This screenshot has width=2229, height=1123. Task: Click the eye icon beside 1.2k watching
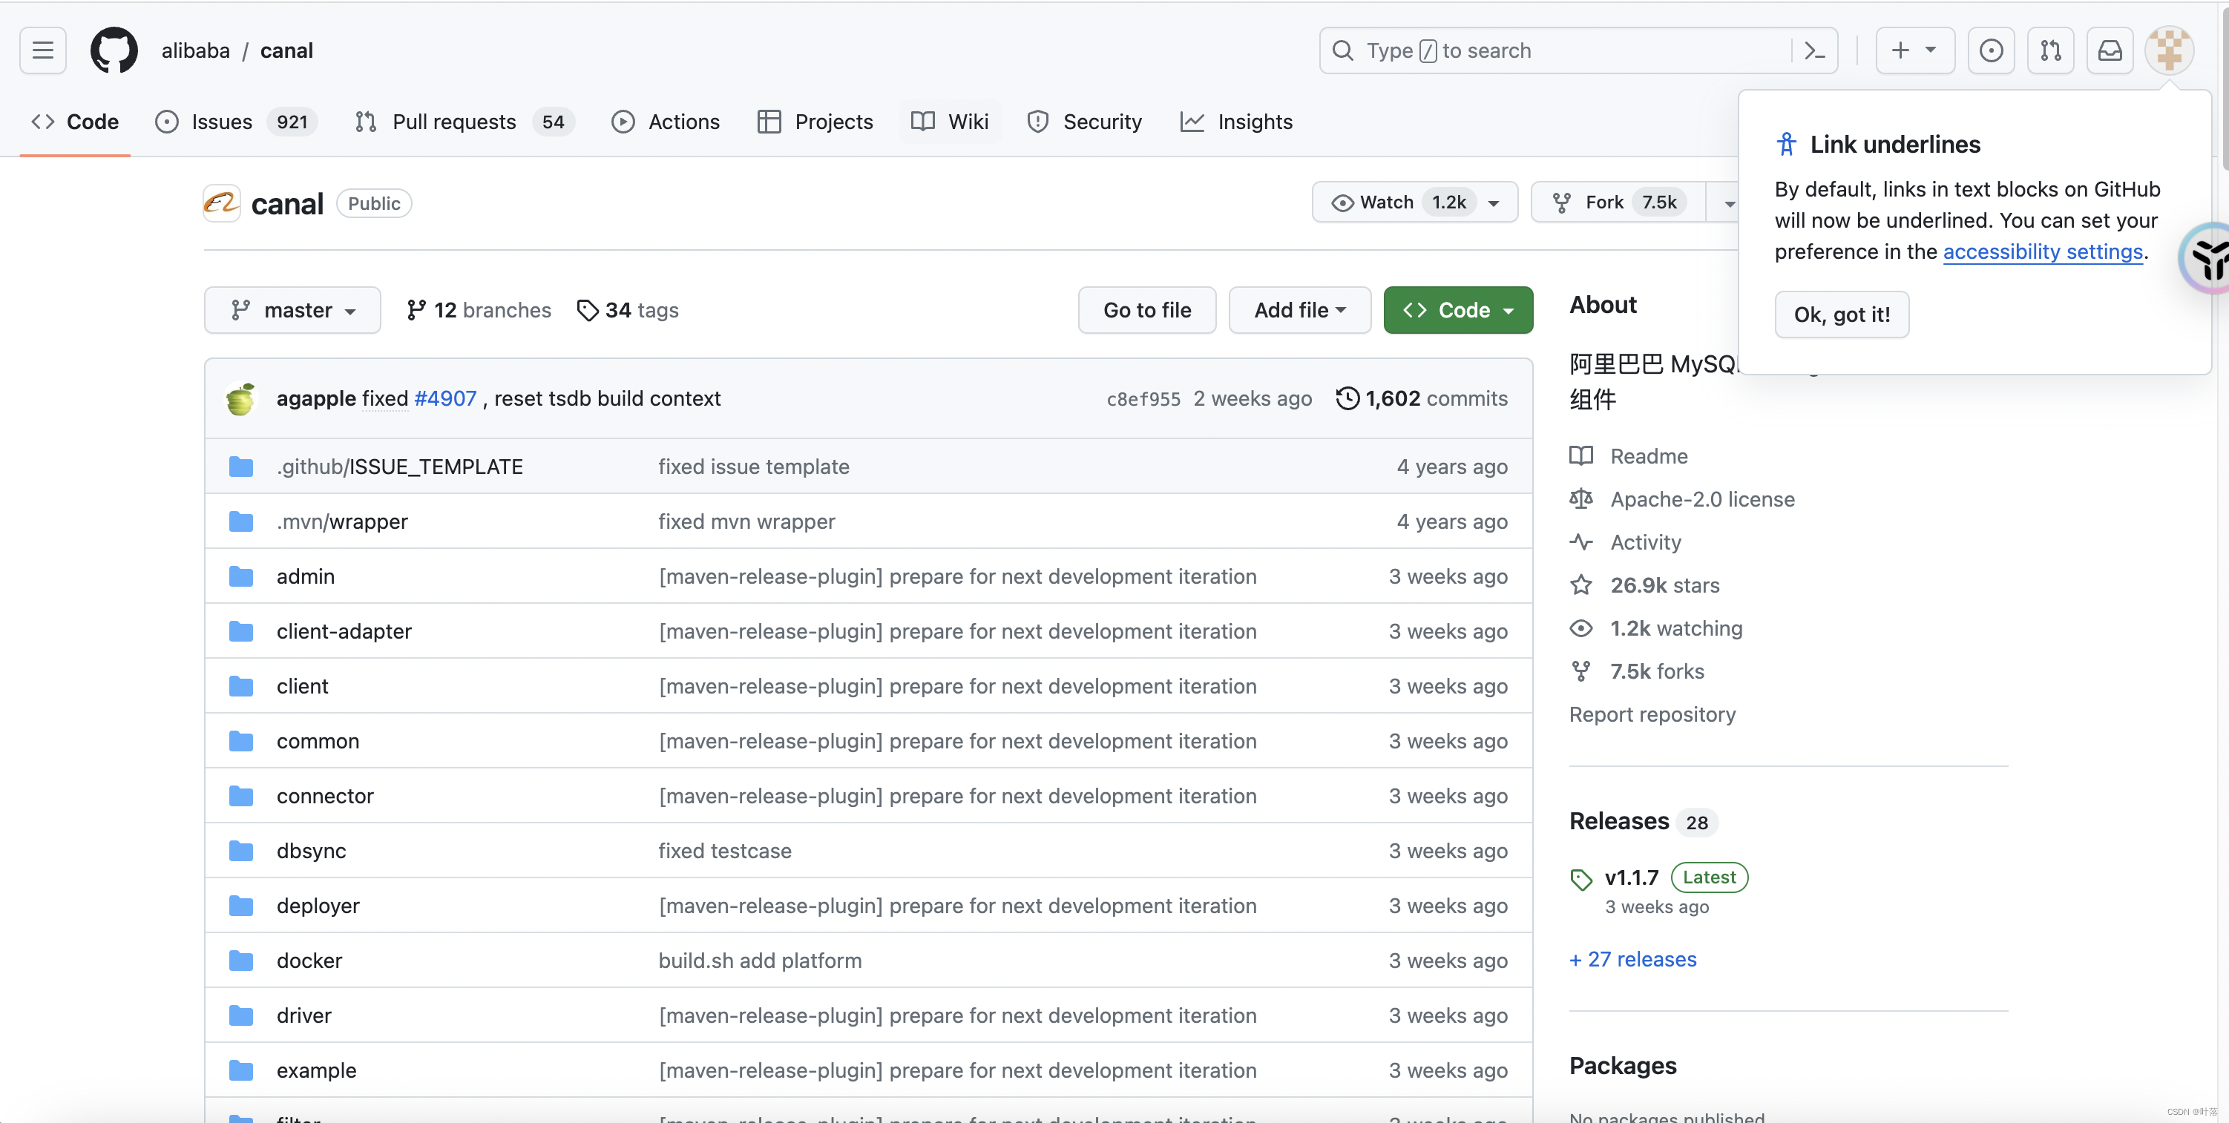point(1581,628)
